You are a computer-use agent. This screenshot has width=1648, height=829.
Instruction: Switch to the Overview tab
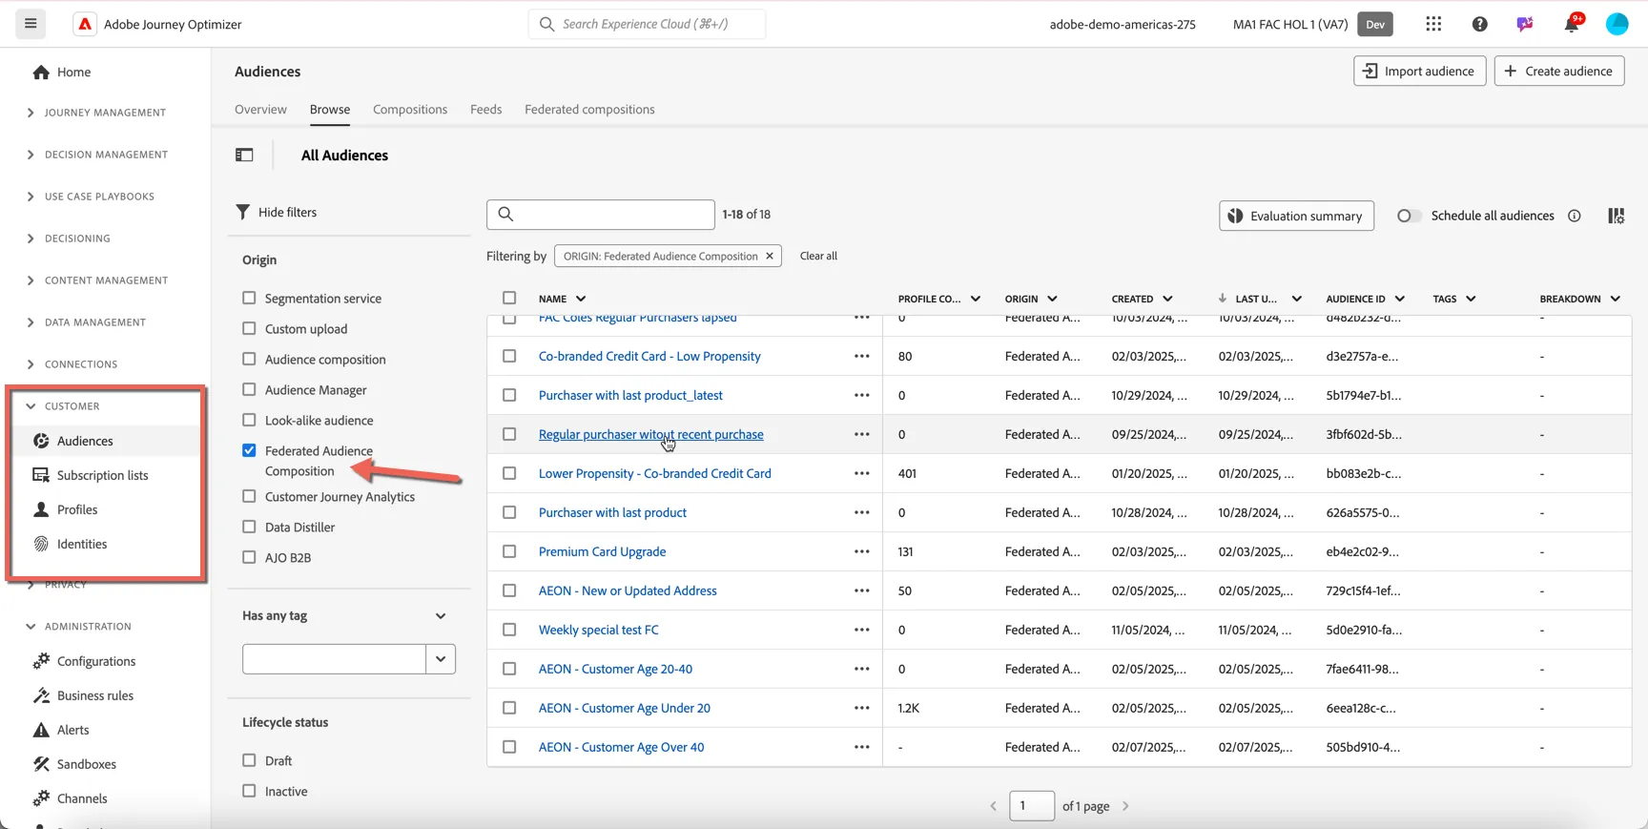260,109
